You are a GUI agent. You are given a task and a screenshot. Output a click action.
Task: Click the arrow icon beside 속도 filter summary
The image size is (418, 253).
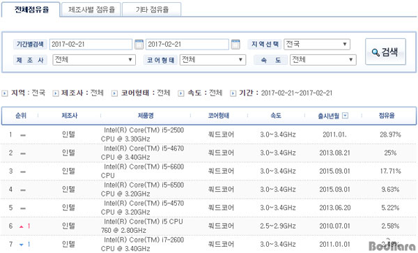click(181, 93)
